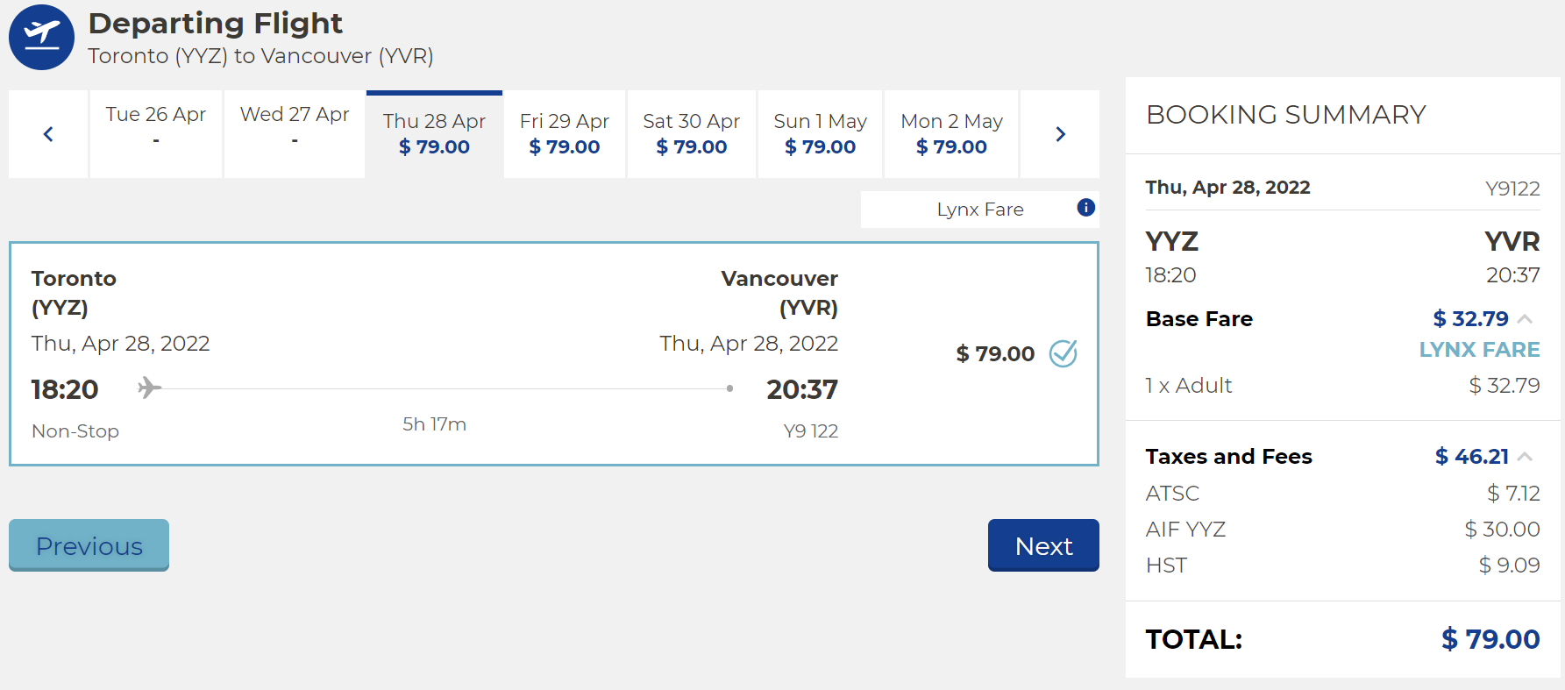Image resolution: width=1565 pixels, height=690 pixels.
Task: Go back with the Previous button
Action: 89,545
